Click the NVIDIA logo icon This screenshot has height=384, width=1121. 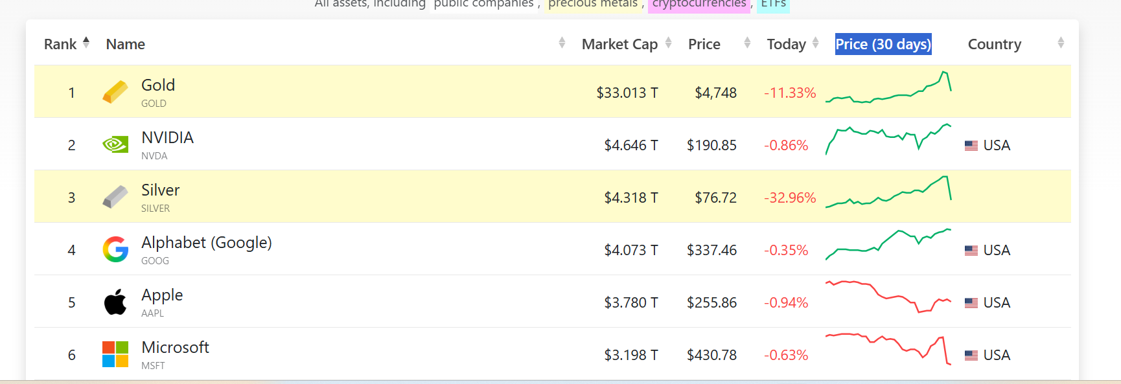(115, 144)
